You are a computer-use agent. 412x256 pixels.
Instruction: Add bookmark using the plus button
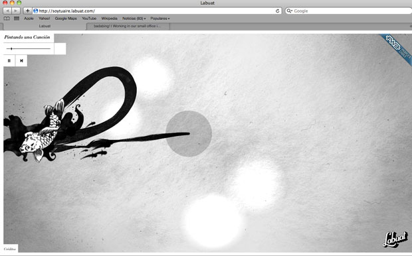[27, 11]
